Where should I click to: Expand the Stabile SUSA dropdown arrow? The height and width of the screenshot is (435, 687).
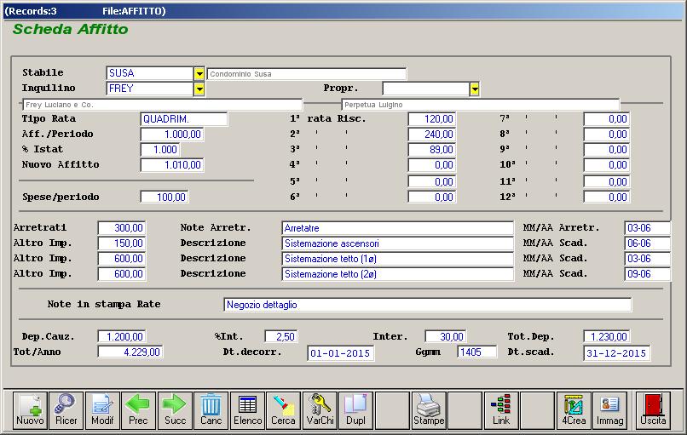(199, 73)
